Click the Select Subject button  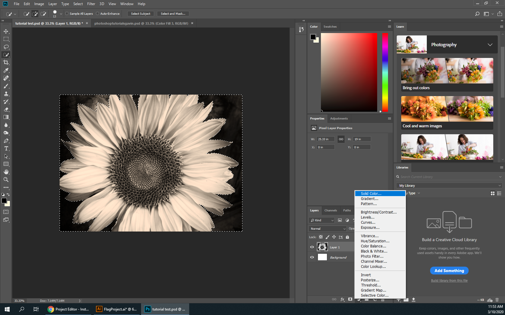click(x=140, y=14)
